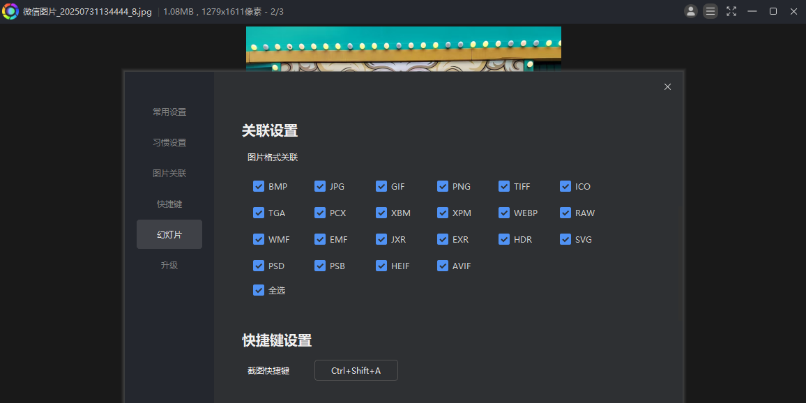The height and width of the screenshot is (403, 806).
Task: Close the settings dialog with the X
Action: coord(668,87)
